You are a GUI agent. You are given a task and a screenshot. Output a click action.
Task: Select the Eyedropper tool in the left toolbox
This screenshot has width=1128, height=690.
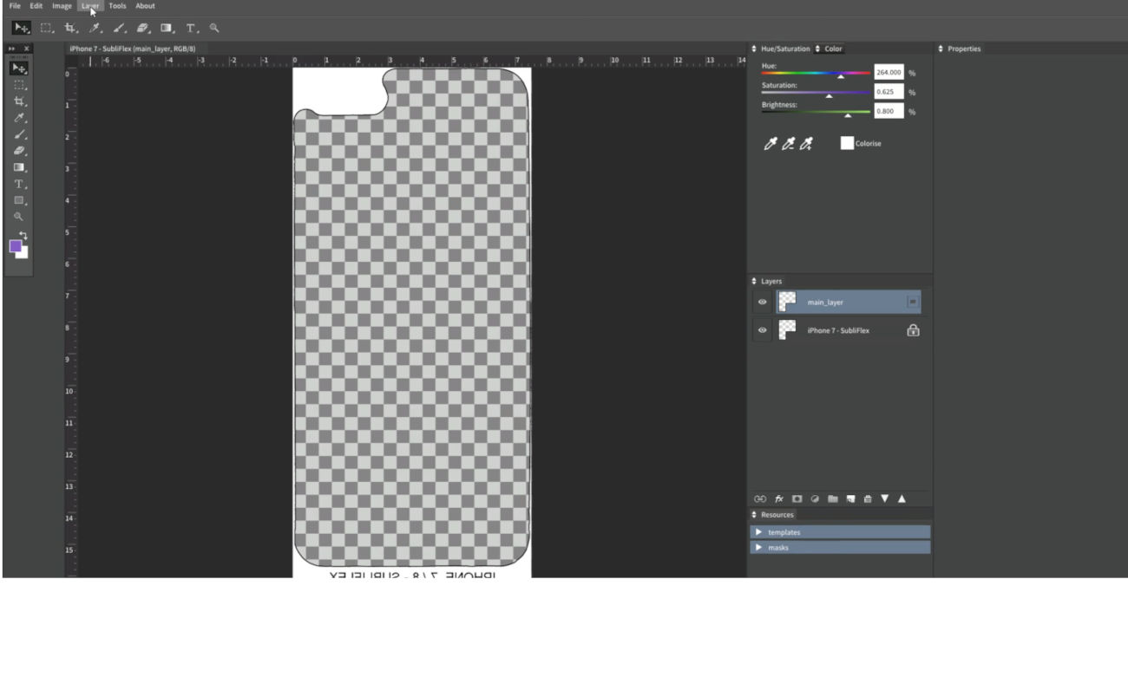point(19,118)
